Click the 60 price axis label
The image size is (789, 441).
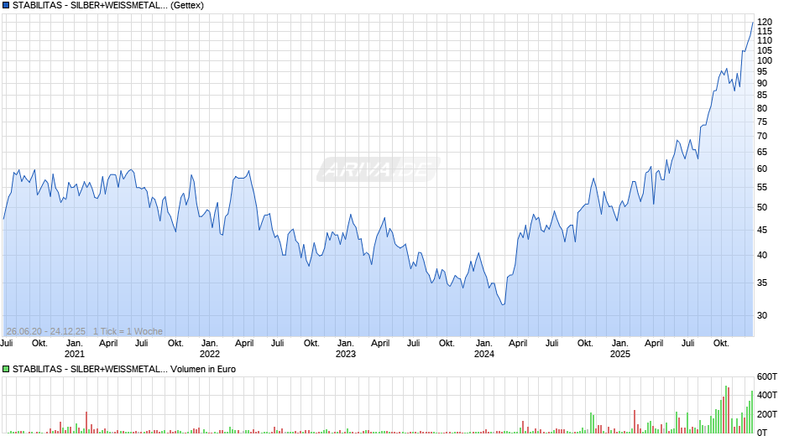pos(762,169)
